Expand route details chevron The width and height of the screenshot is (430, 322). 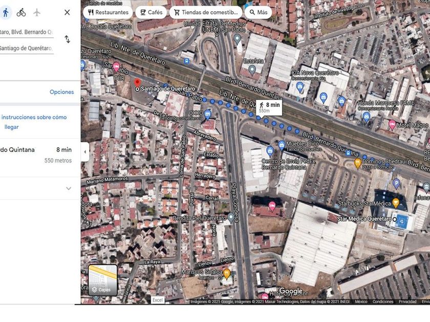coord(69,189)
